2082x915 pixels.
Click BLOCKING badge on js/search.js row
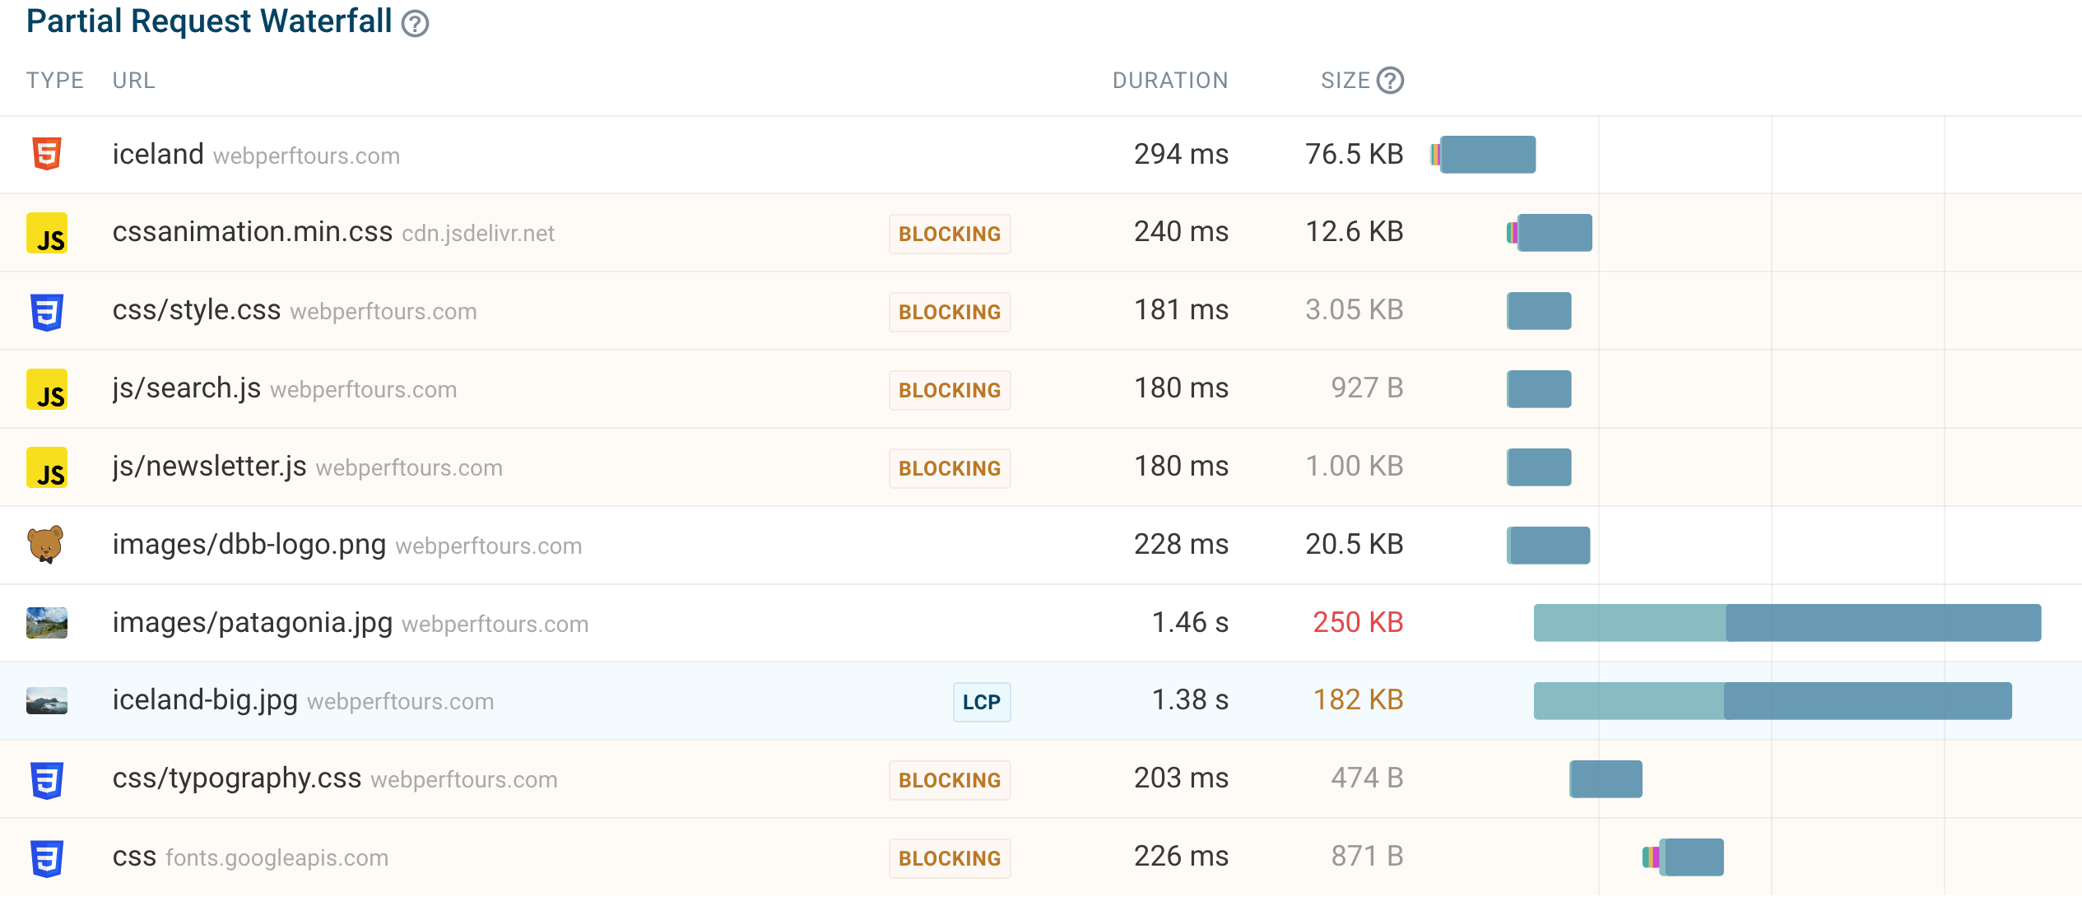949,390
